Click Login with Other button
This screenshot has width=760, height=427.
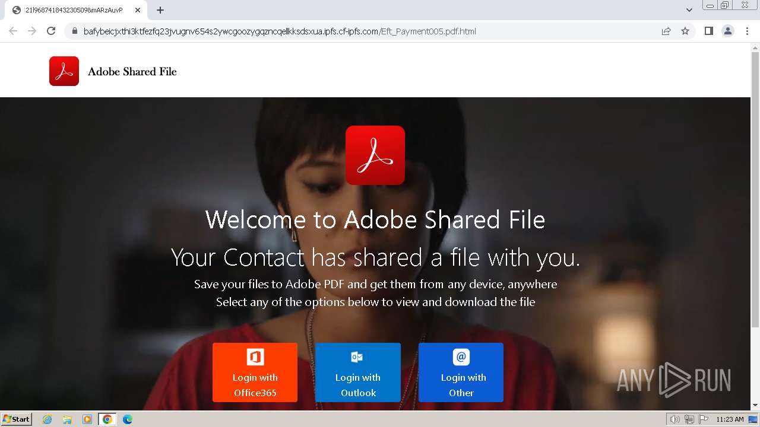461,372
